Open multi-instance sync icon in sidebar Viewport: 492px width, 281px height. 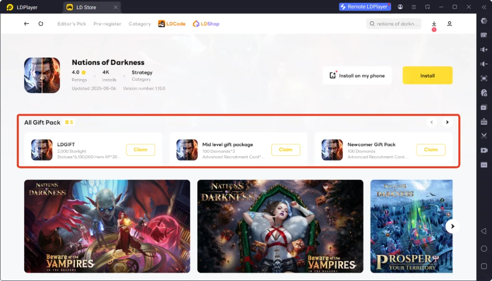pos(484,107)
